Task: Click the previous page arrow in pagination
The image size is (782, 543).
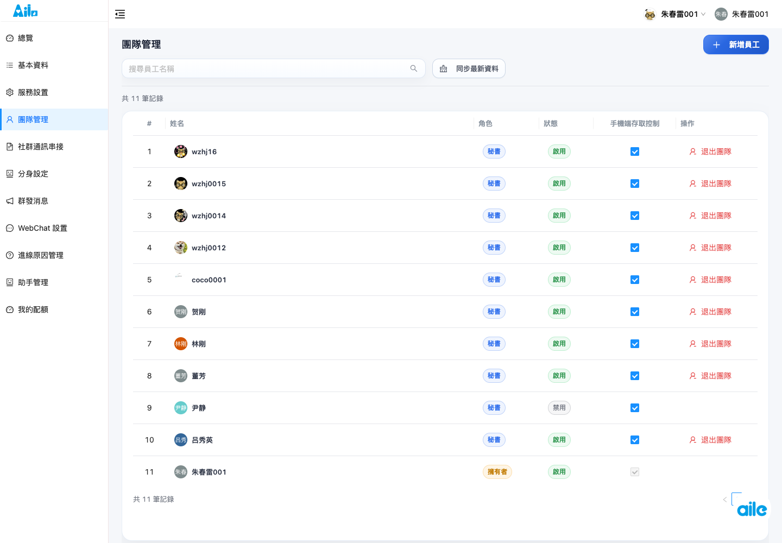Action: 724,500
